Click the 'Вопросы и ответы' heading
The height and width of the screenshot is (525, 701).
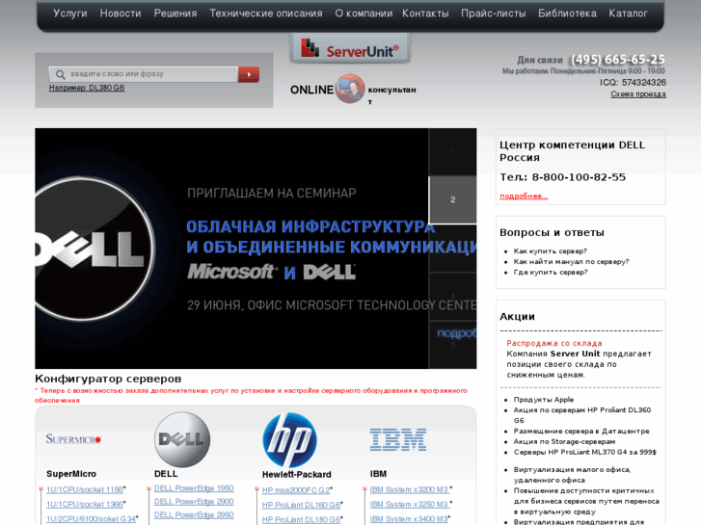552,232
